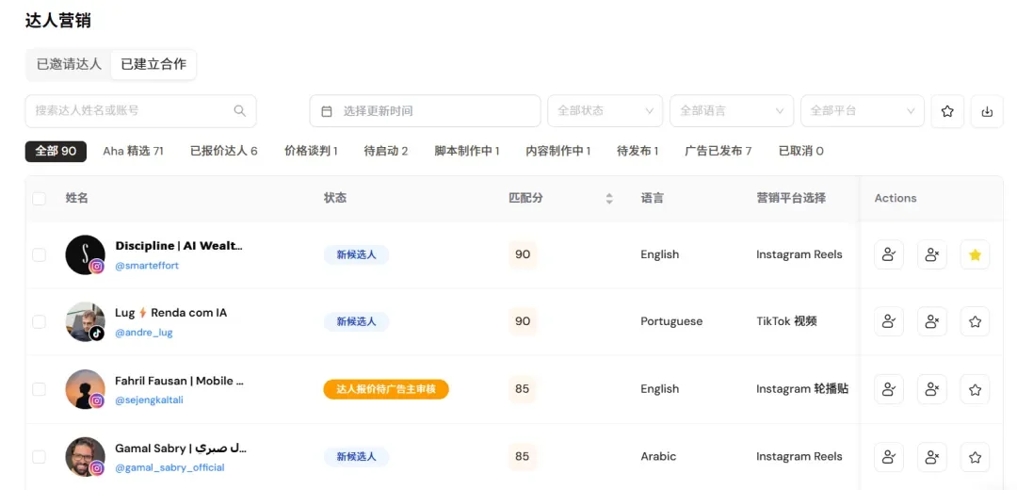Click the 营销平台选择 column header
The image size is (1017, 490).
(x=791, y=198)
